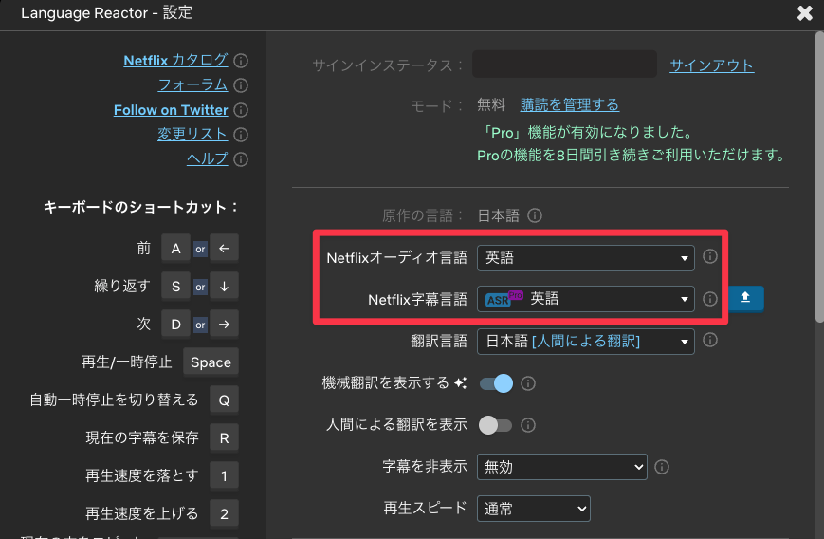Open 再生スピード dropdown showing 通常
824x539 pixels.
tap(534, 509)
